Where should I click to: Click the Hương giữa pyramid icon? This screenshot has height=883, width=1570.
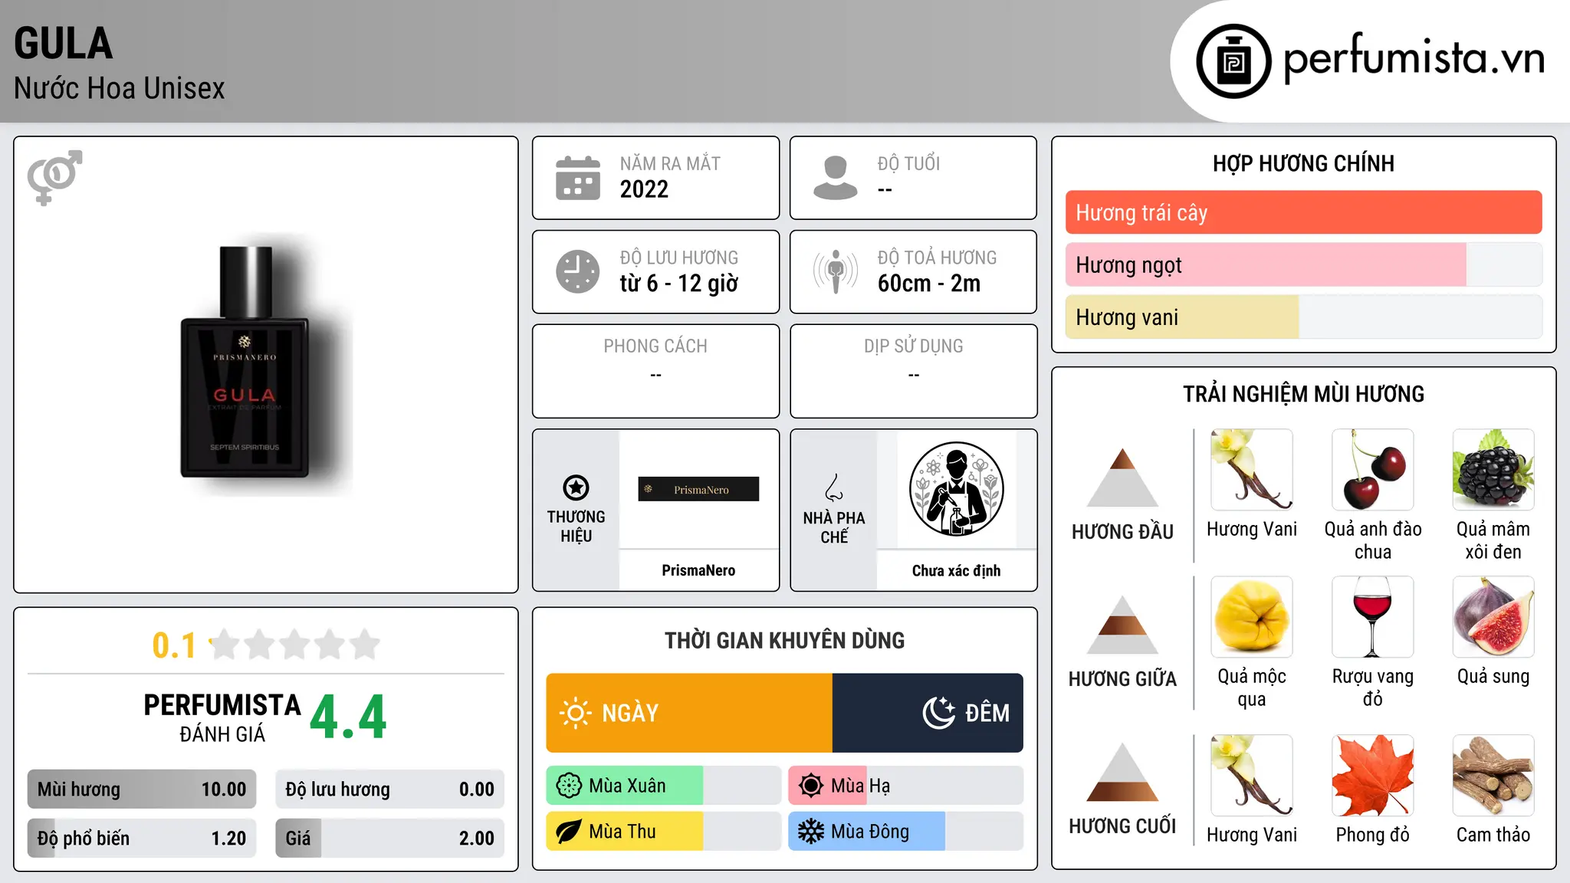1122,625
